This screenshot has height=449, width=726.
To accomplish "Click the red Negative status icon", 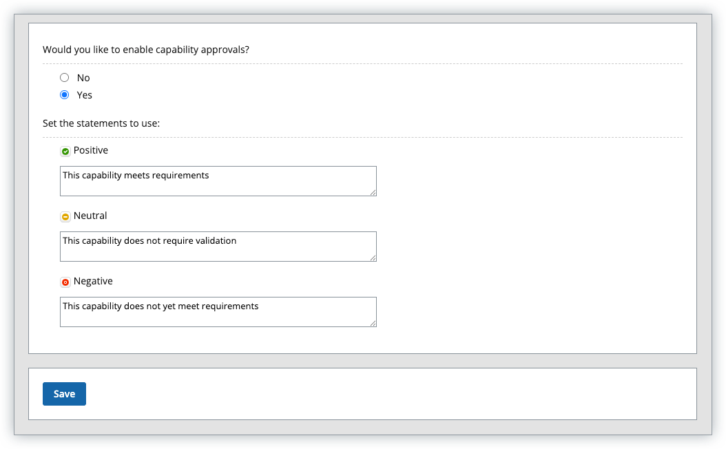I will click(x=65, y=282).
